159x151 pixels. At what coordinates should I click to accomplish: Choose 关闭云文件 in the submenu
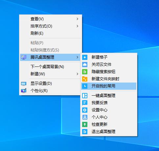pos(109,65)
